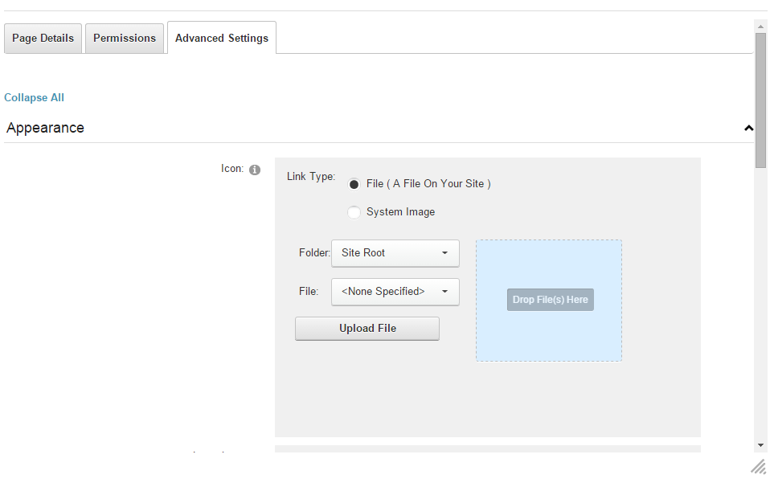Image resolution: width=770 pixels, height=479 pixels.
Task: Open the File dropdown showing None Specified
Action: (395, 292)
